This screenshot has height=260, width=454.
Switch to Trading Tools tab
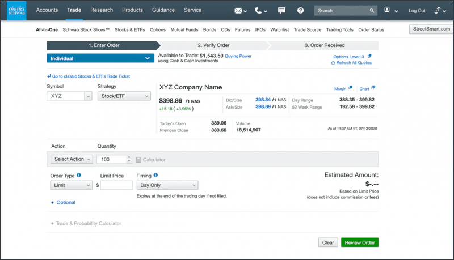coord(339,30)
